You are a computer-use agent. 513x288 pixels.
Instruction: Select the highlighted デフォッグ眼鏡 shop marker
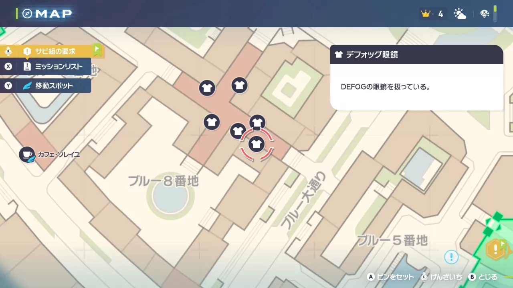coord(256,144)
